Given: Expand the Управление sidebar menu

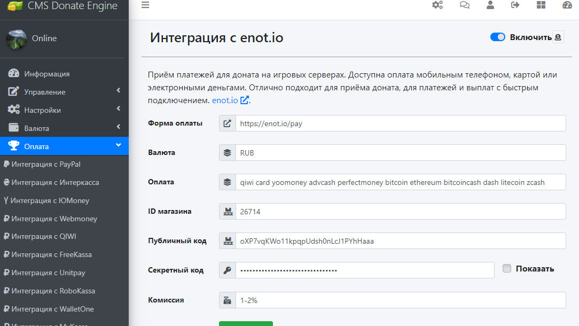Looking at the screenshot, I should [x=64, y=92].
